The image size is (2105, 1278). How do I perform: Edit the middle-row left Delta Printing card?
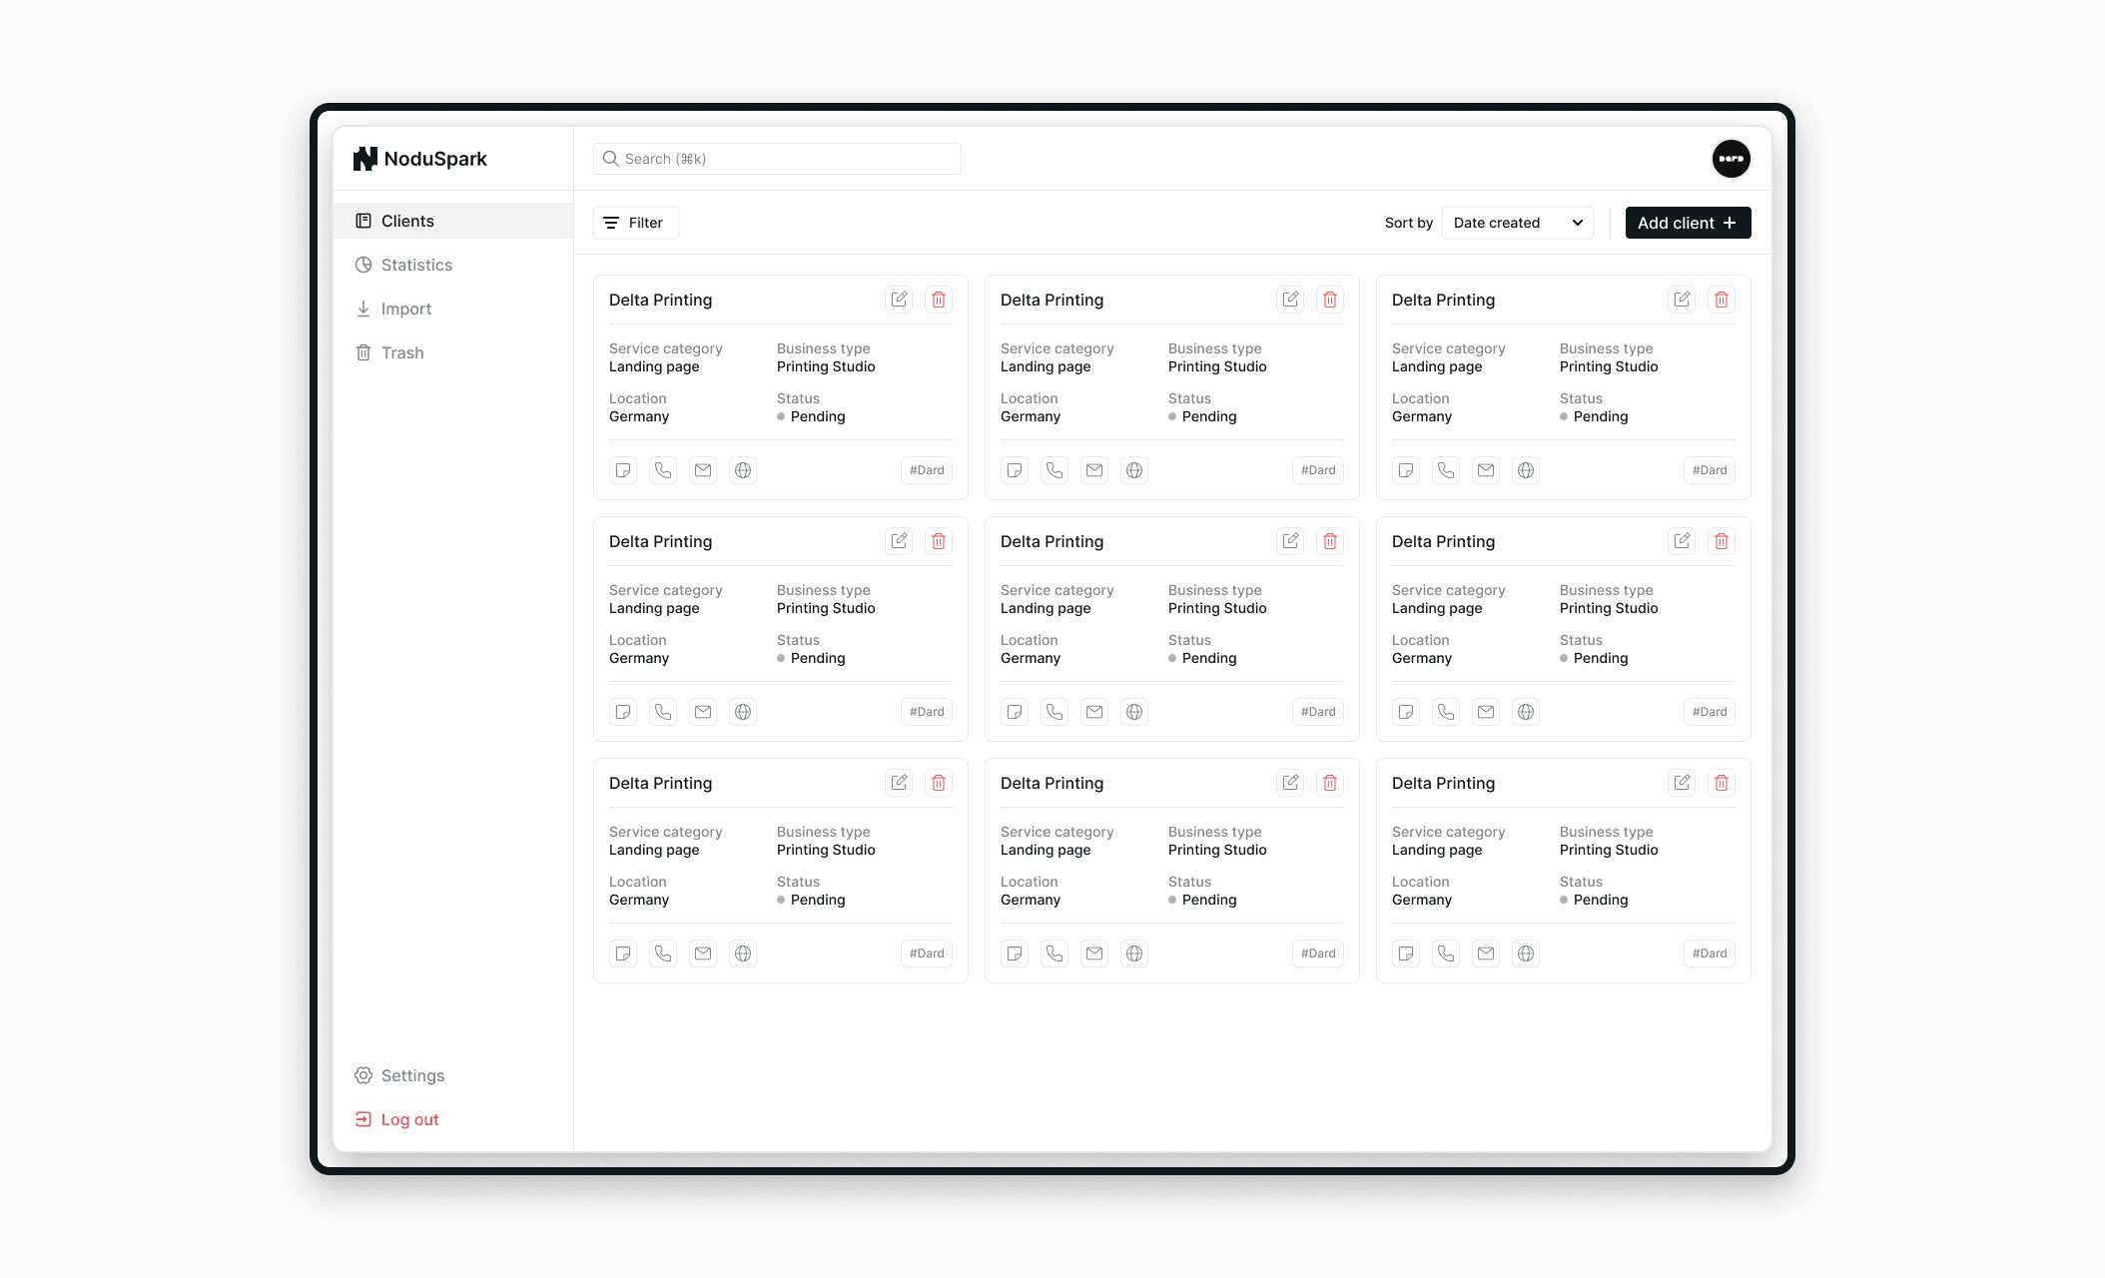[x=899, y=541]
